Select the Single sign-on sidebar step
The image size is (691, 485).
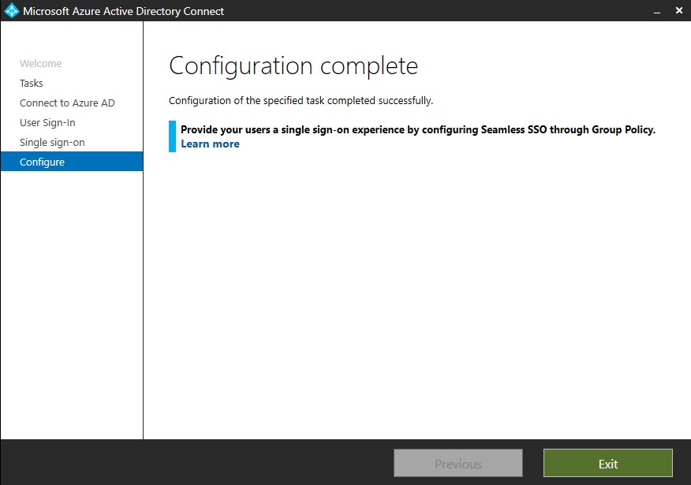pyautogui.click(x=52, y=143)
